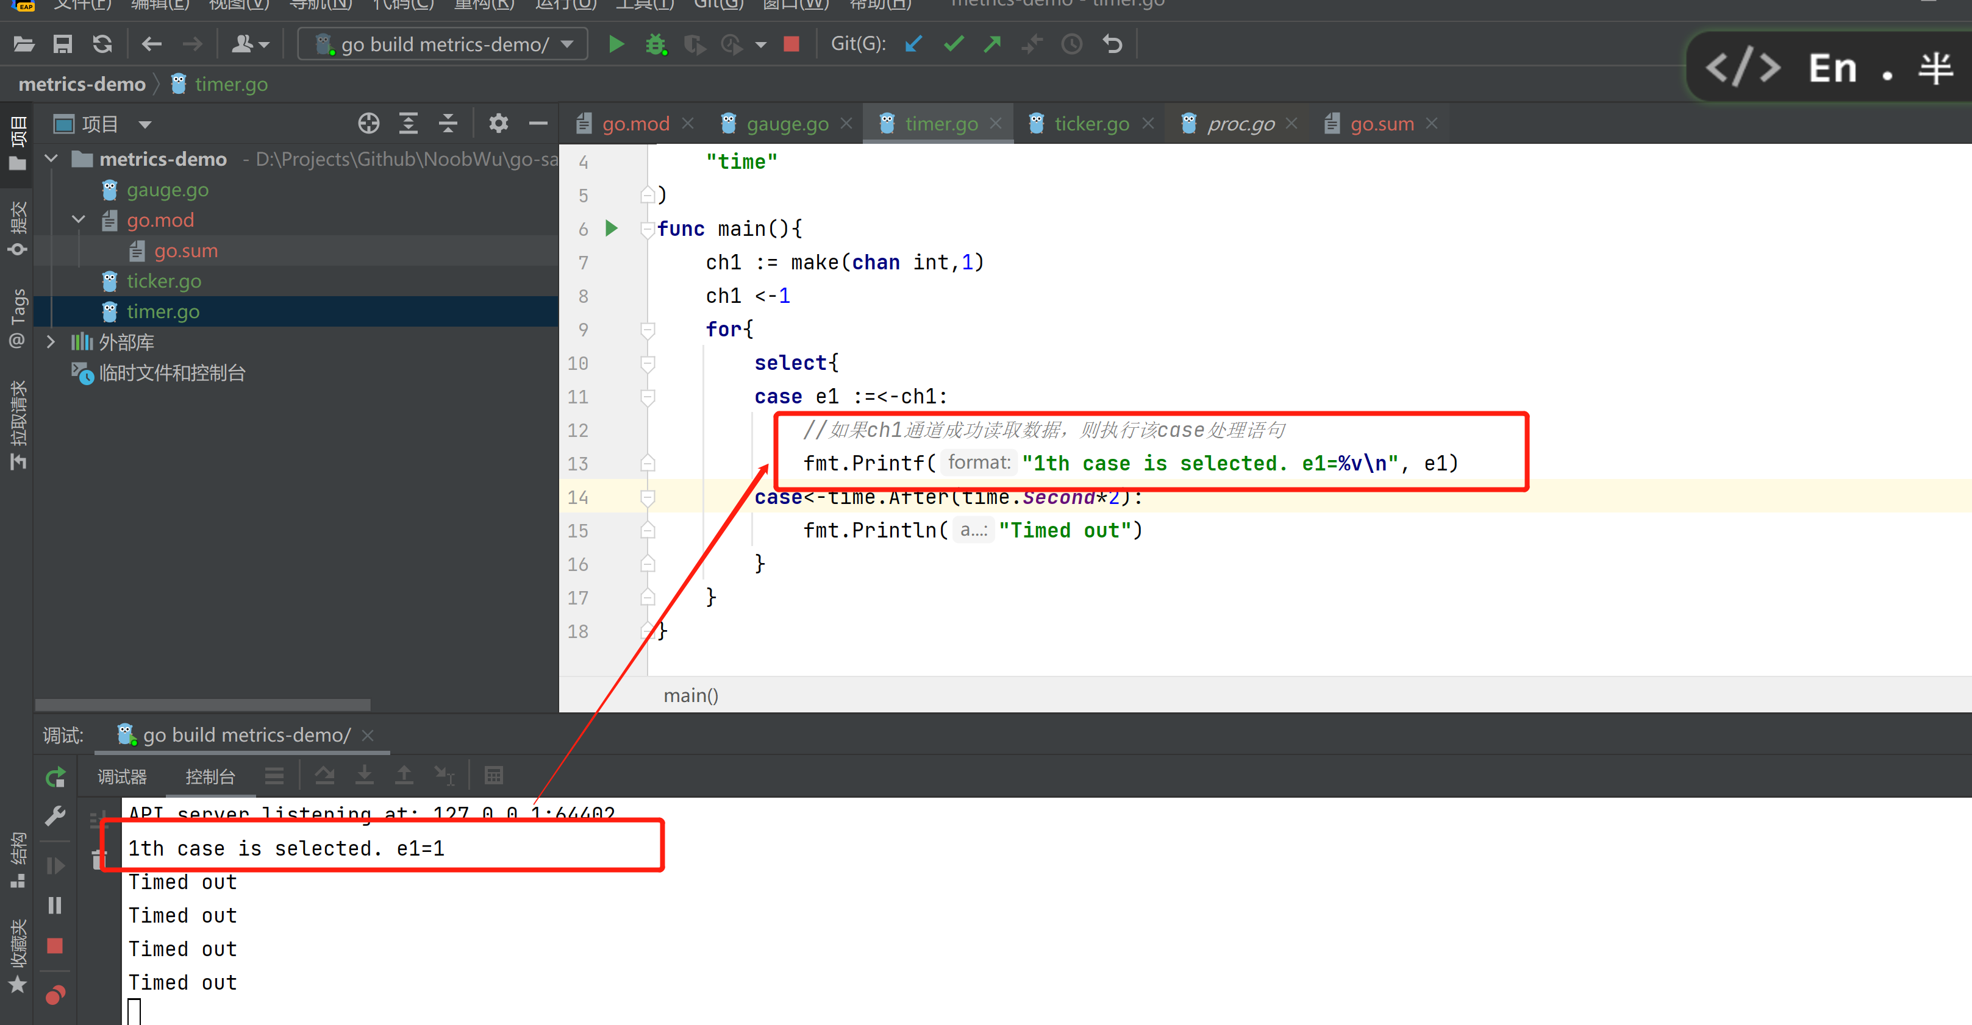Fold the func main block at line 6
The height and width of the screenshot is (1025, 1972).
[x=648, y=229]
